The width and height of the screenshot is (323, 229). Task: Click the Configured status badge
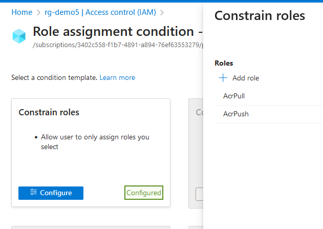[x=144, y=193]
